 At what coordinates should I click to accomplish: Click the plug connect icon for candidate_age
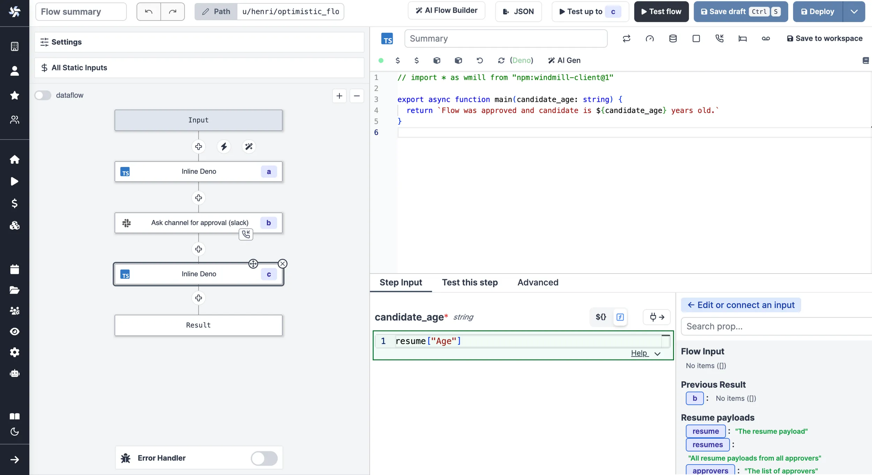tap(656, 317)
